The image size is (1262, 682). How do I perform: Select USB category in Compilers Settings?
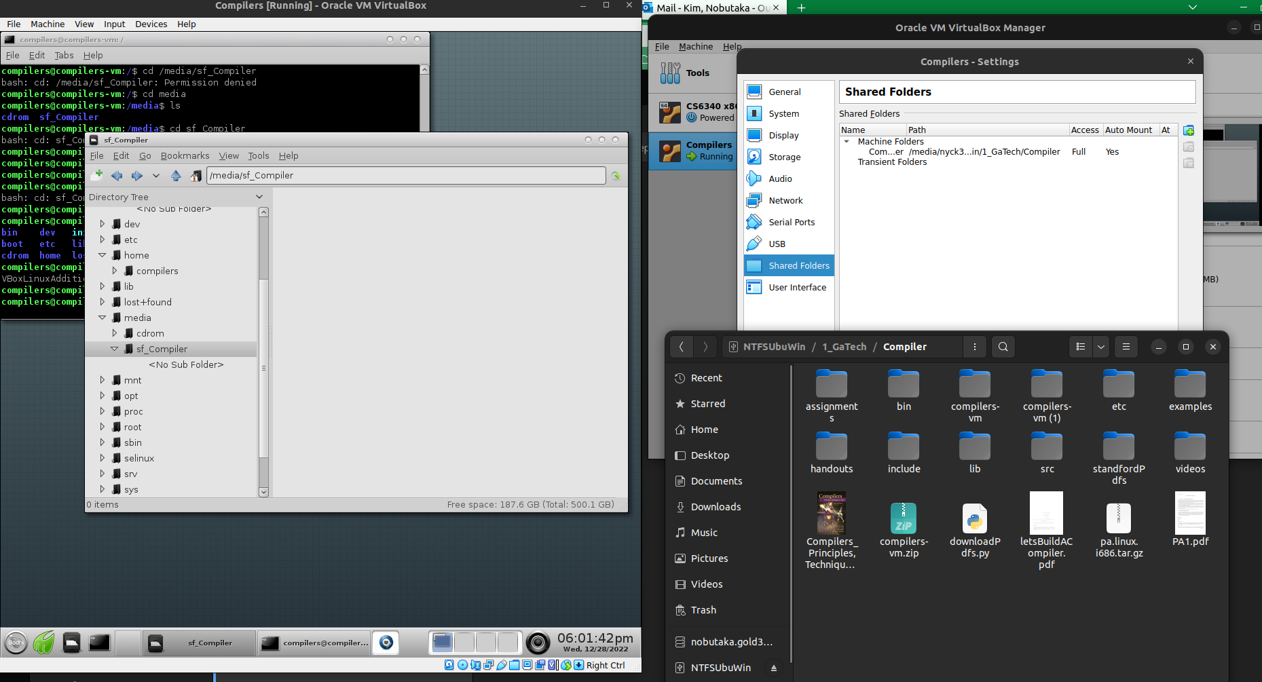(x=788, y=244)
